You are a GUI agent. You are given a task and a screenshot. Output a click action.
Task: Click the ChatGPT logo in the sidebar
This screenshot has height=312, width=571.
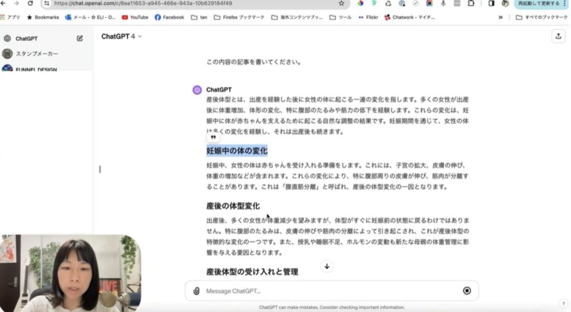(x=7, y=38)
